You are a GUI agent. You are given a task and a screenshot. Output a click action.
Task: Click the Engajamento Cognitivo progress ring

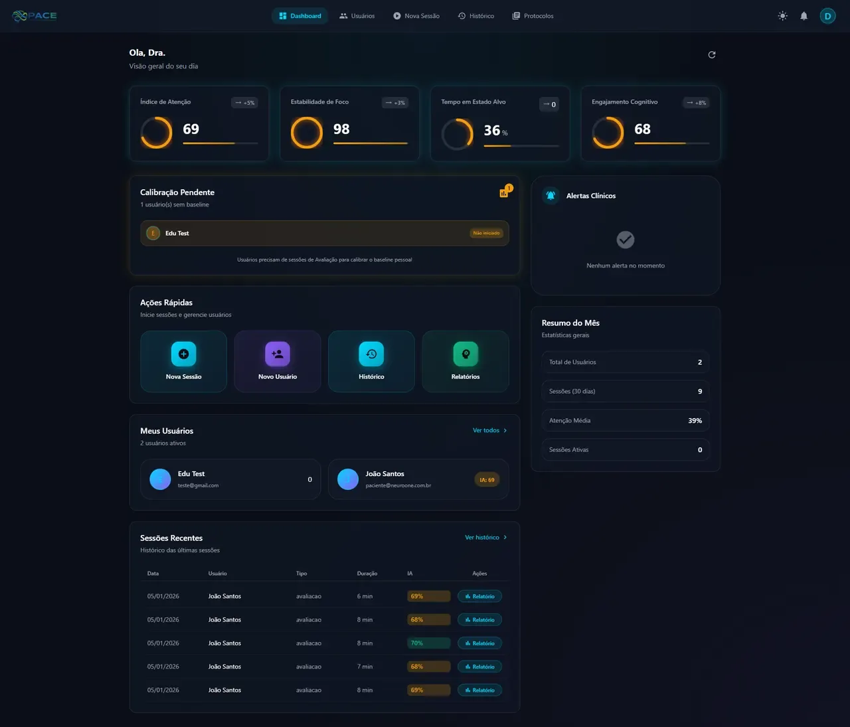coord(608,133)
